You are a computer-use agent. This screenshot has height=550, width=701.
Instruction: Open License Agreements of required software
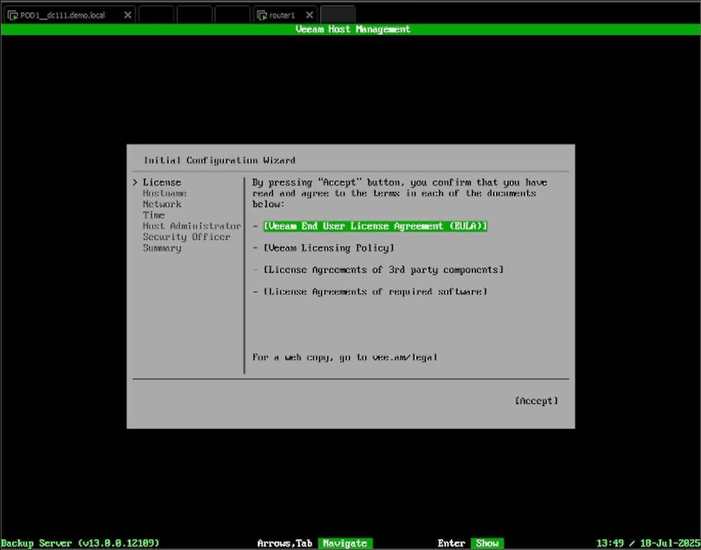(x=375, y=292)
